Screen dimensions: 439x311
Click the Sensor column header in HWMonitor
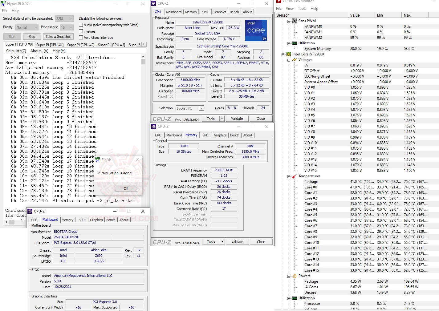[x=311, y=15]
